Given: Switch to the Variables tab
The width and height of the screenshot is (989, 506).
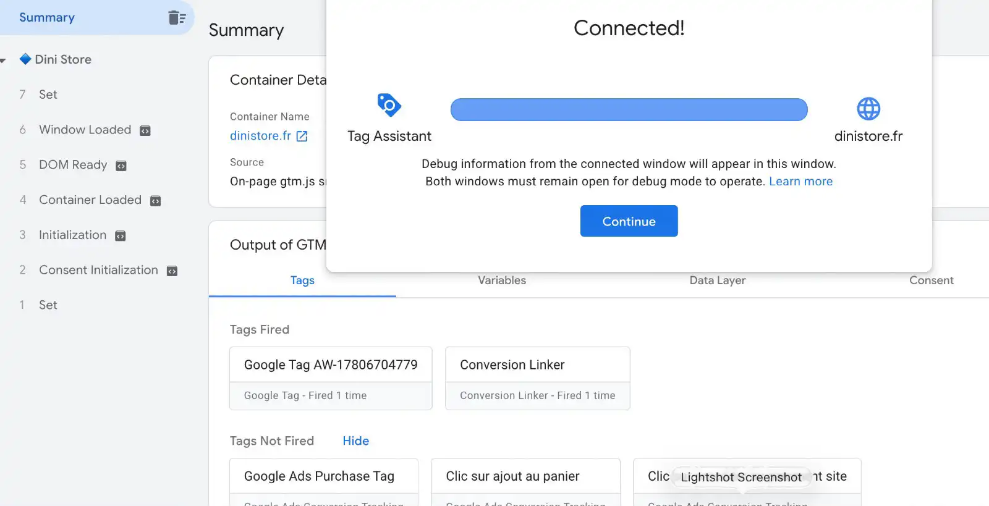Looking at the screenshot, I should point(502,280).
